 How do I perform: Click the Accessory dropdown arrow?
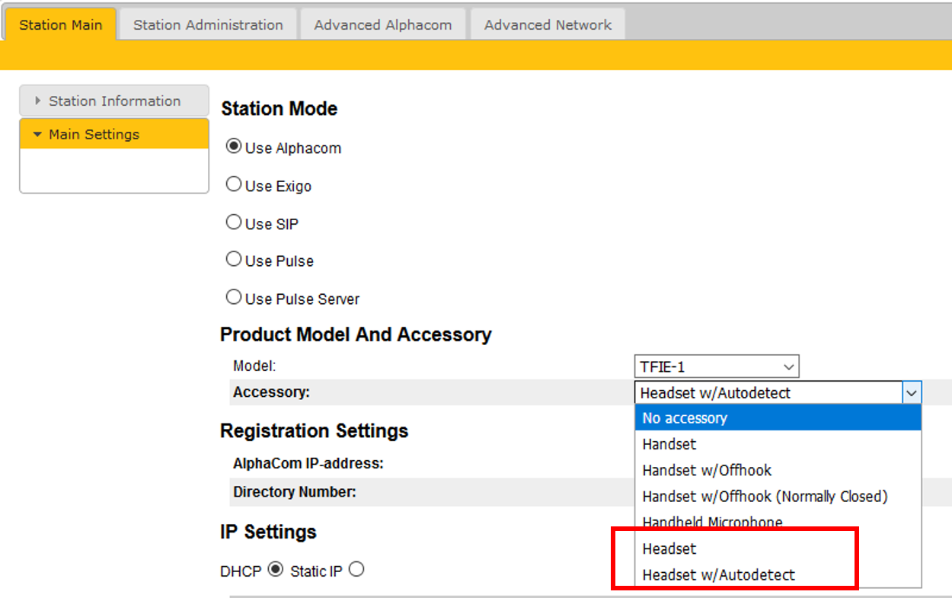911,393
